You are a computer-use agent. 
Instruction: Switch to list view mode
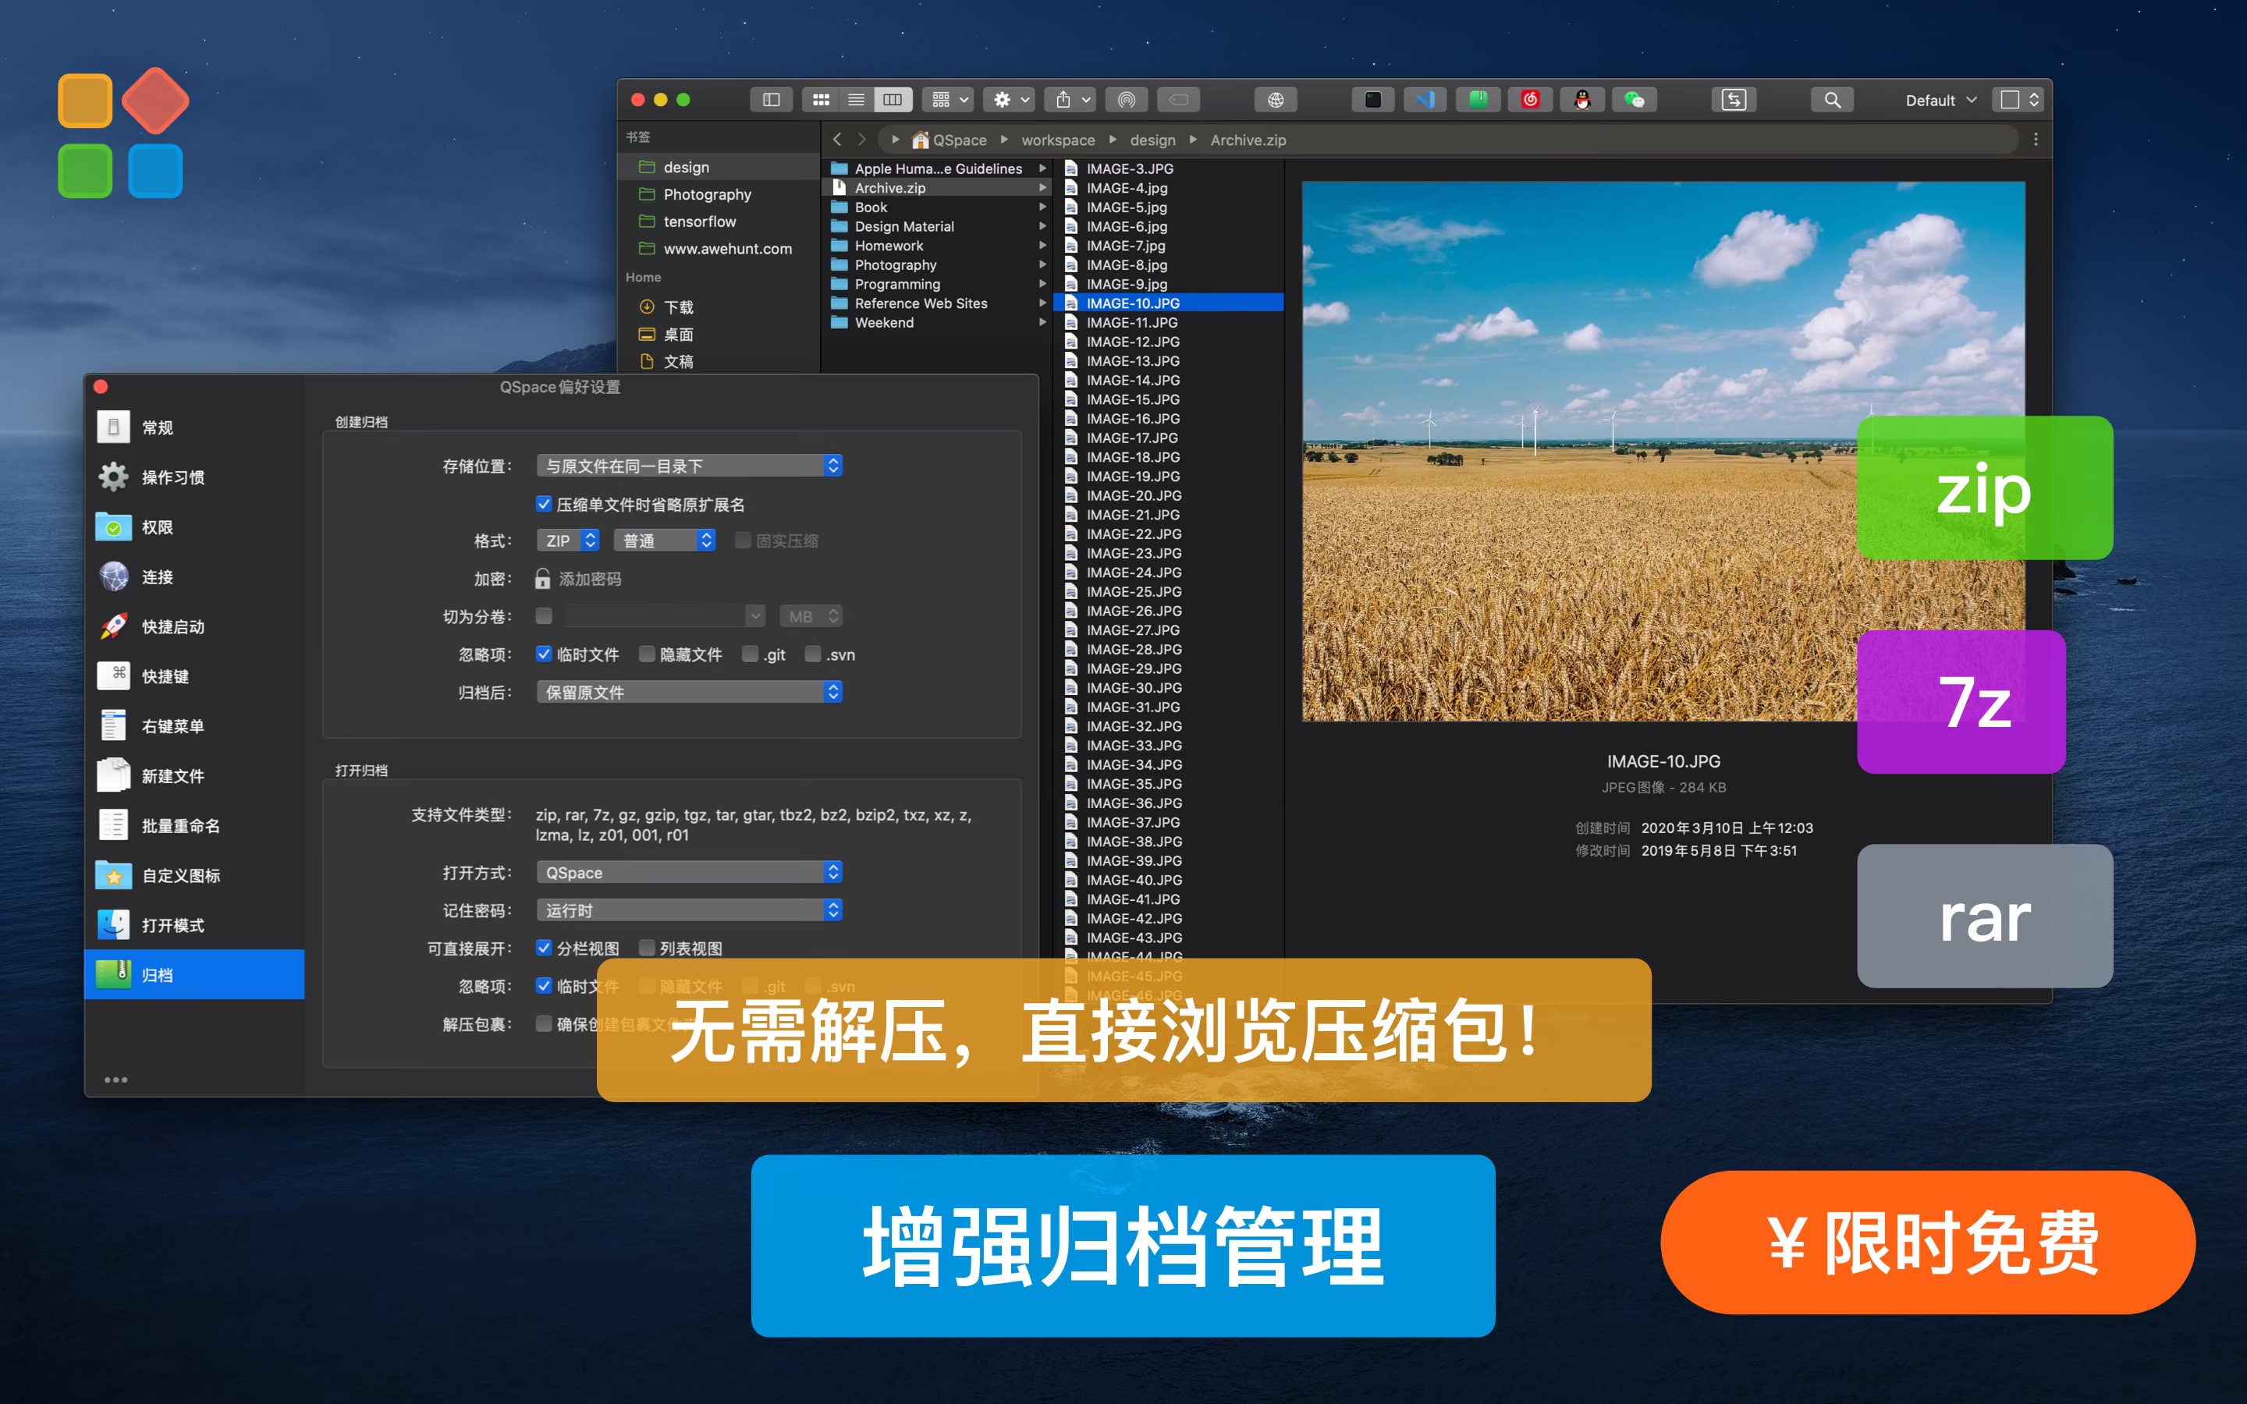point(856,99)
